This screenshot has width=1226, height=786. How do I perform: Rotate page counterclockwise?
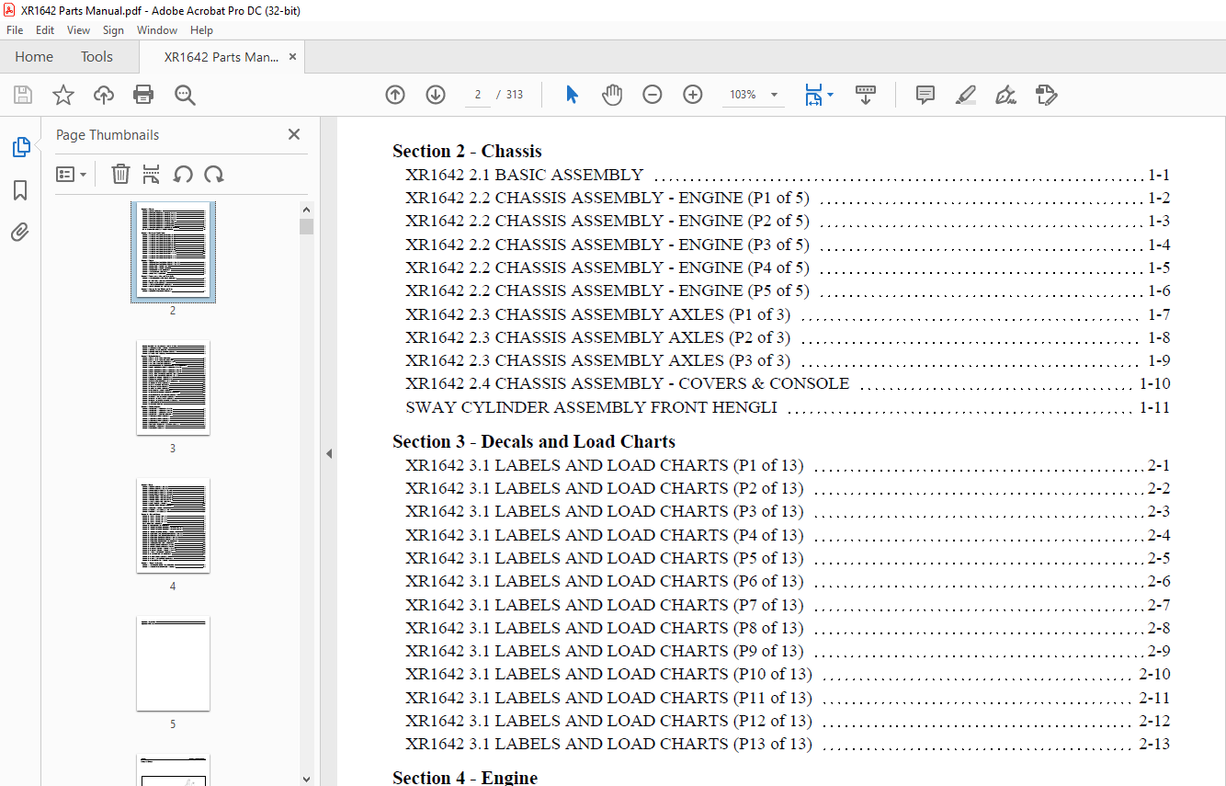click(x=183, y=174)
